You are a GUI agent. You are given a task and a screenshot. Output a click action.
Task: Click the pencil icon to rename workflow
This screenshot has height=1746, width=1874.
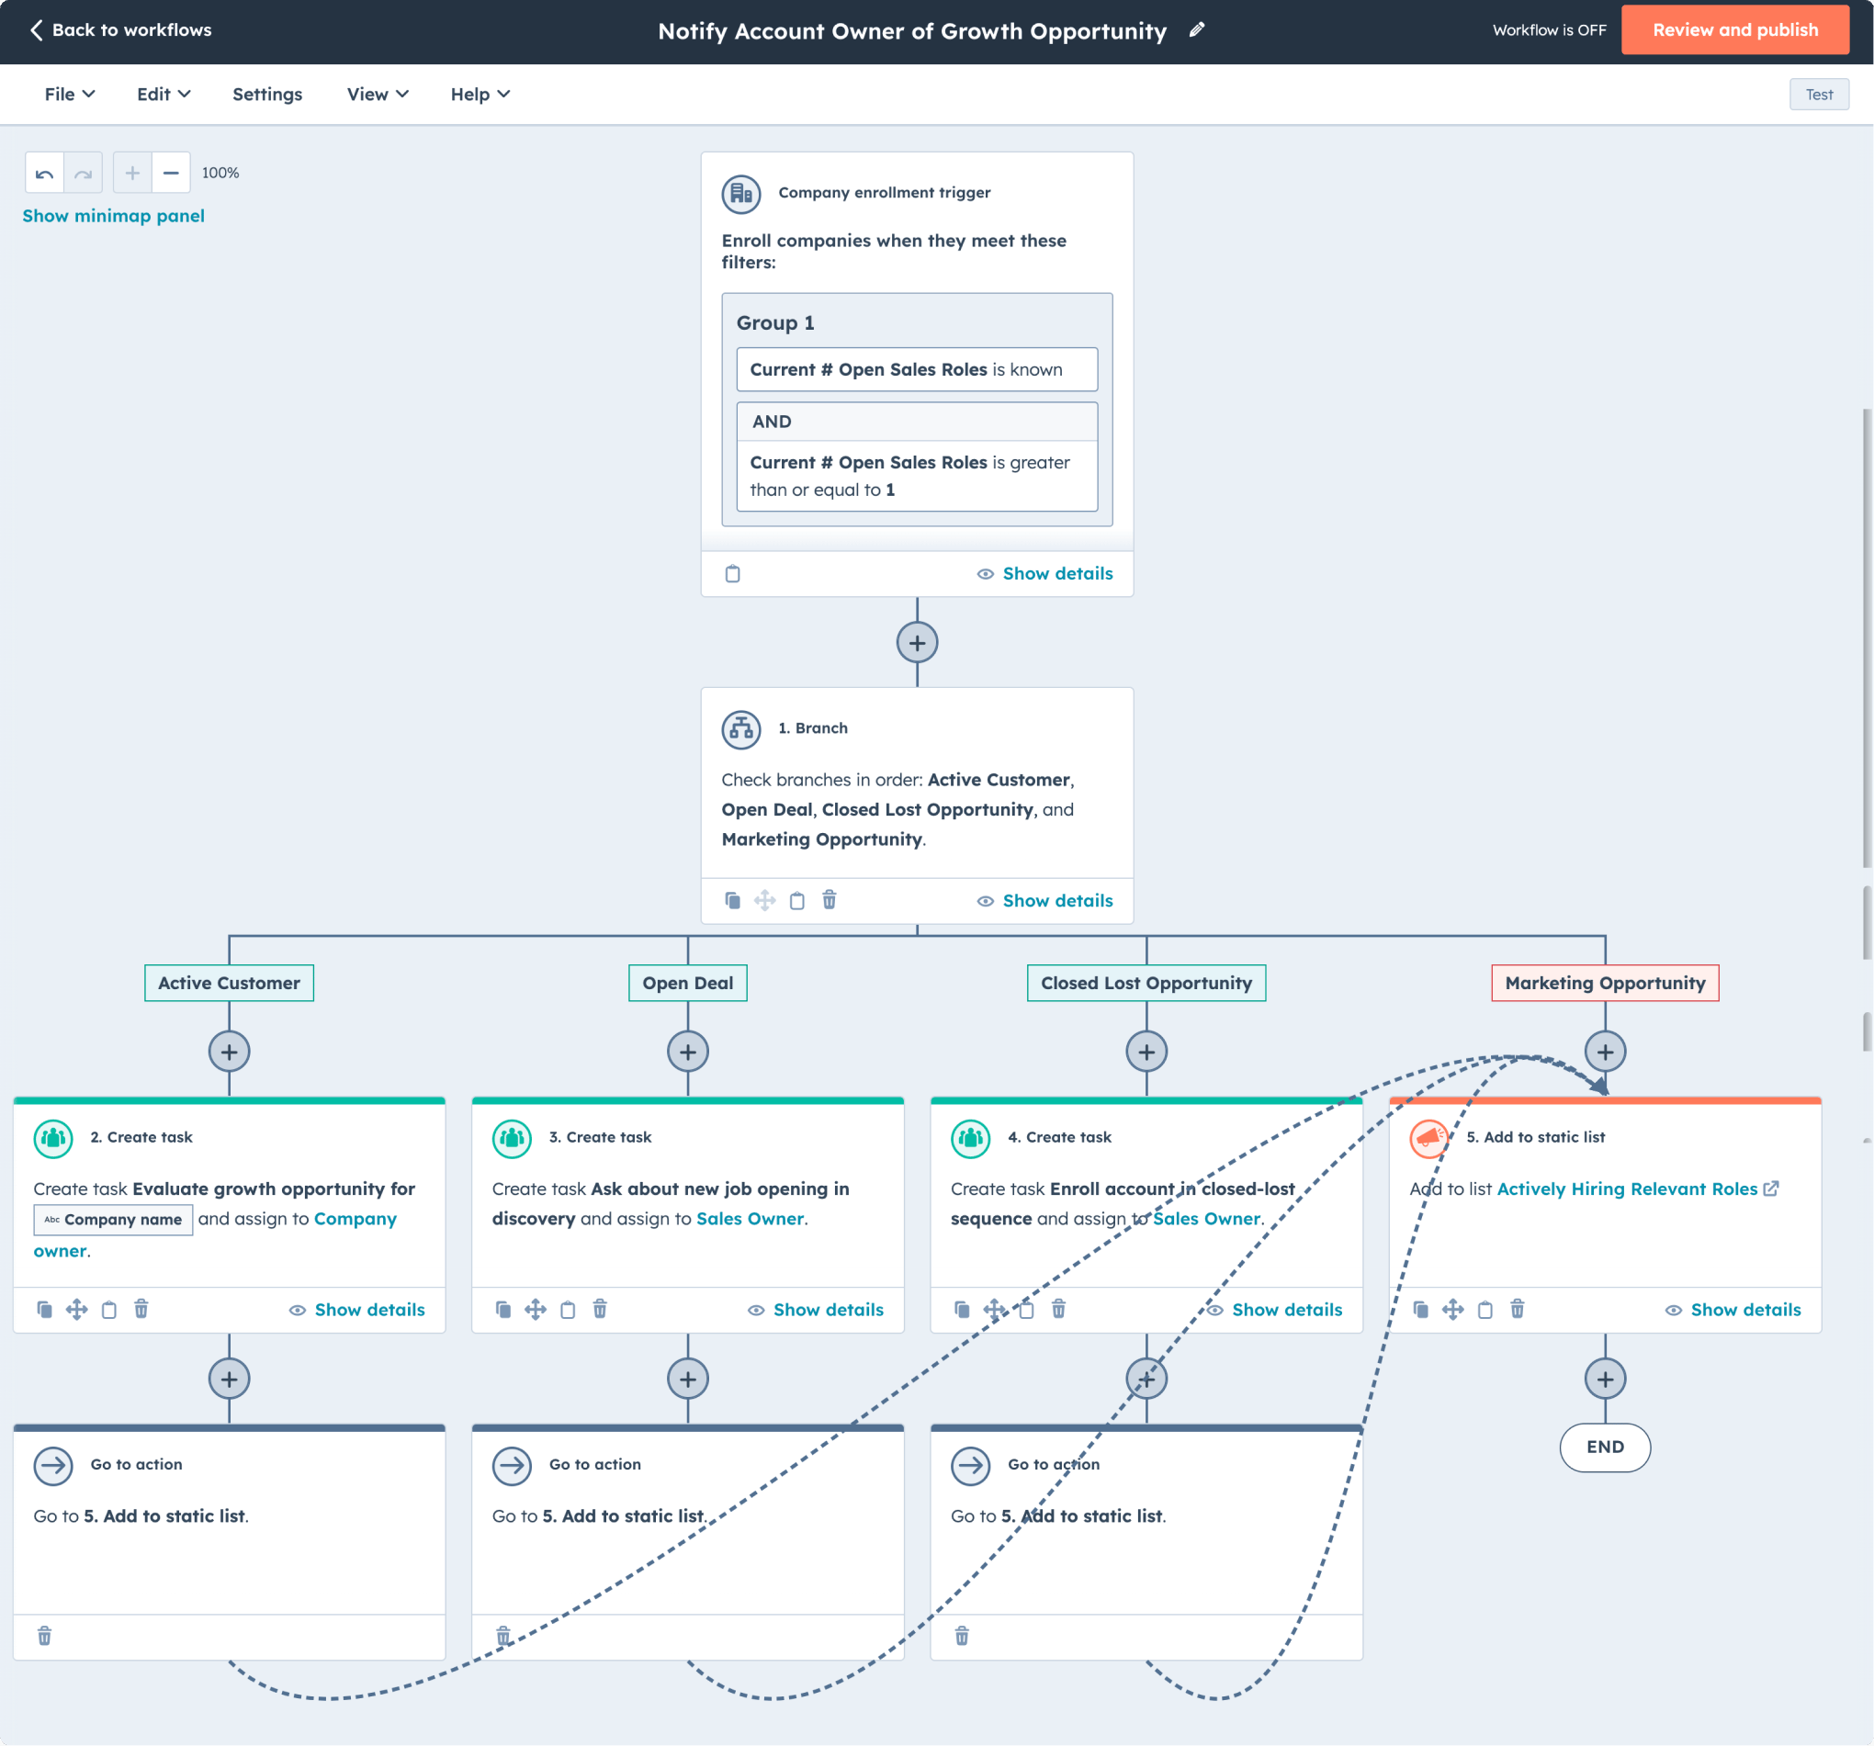1196,30
